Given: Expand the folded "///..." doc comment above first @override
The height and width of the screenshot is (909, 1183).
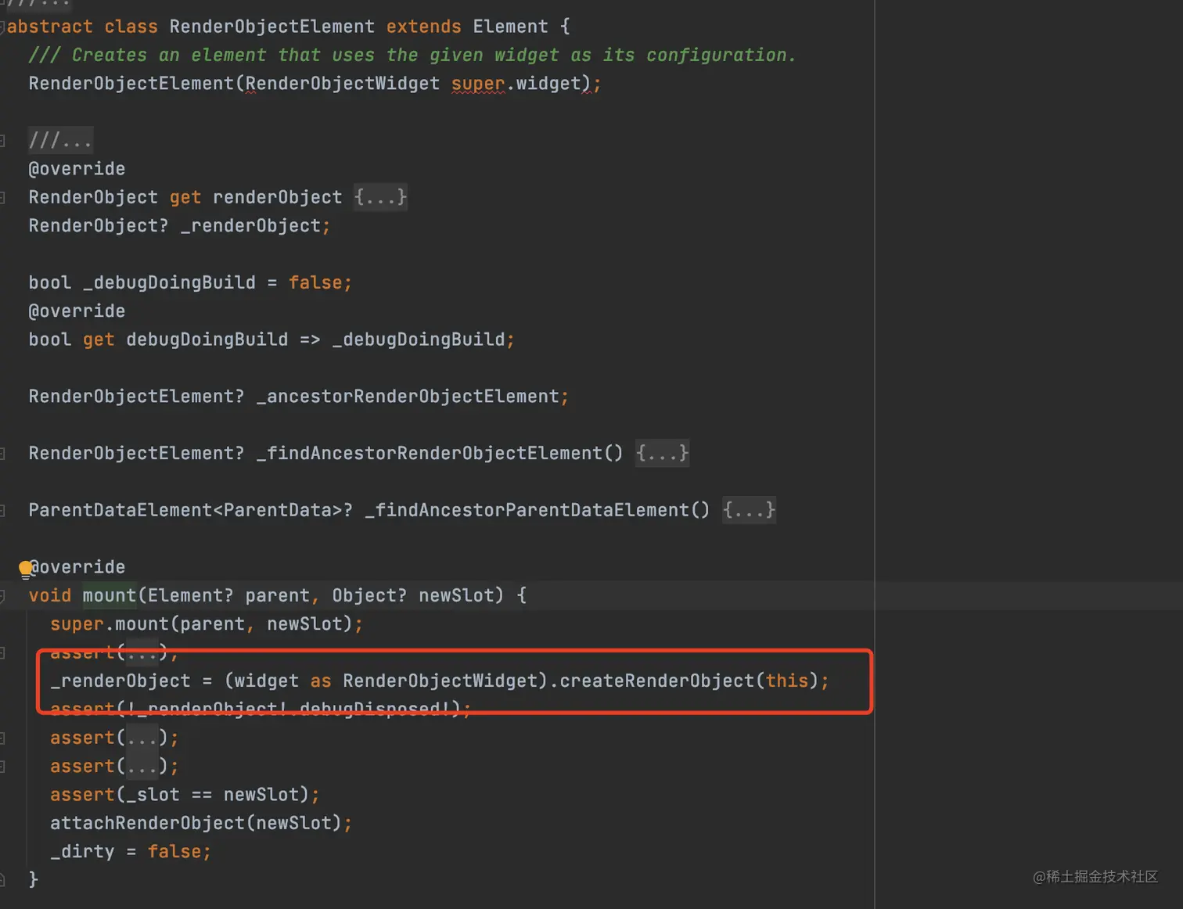Looking at the screenshot, I should coord(60,140).
